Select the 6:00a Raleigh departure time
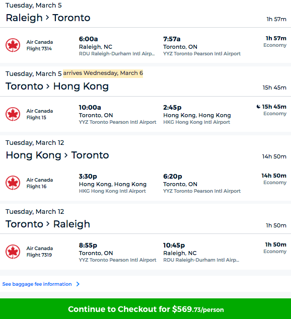This screenshot has width=291, height=319. 88,39
